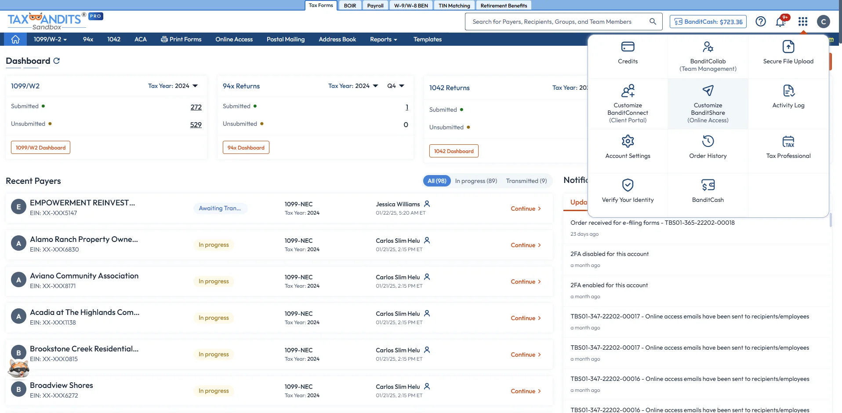Open 529 unsubmitted 1099/W2 count
This screenshot has height=413, width=842.
tap(196, 124)
